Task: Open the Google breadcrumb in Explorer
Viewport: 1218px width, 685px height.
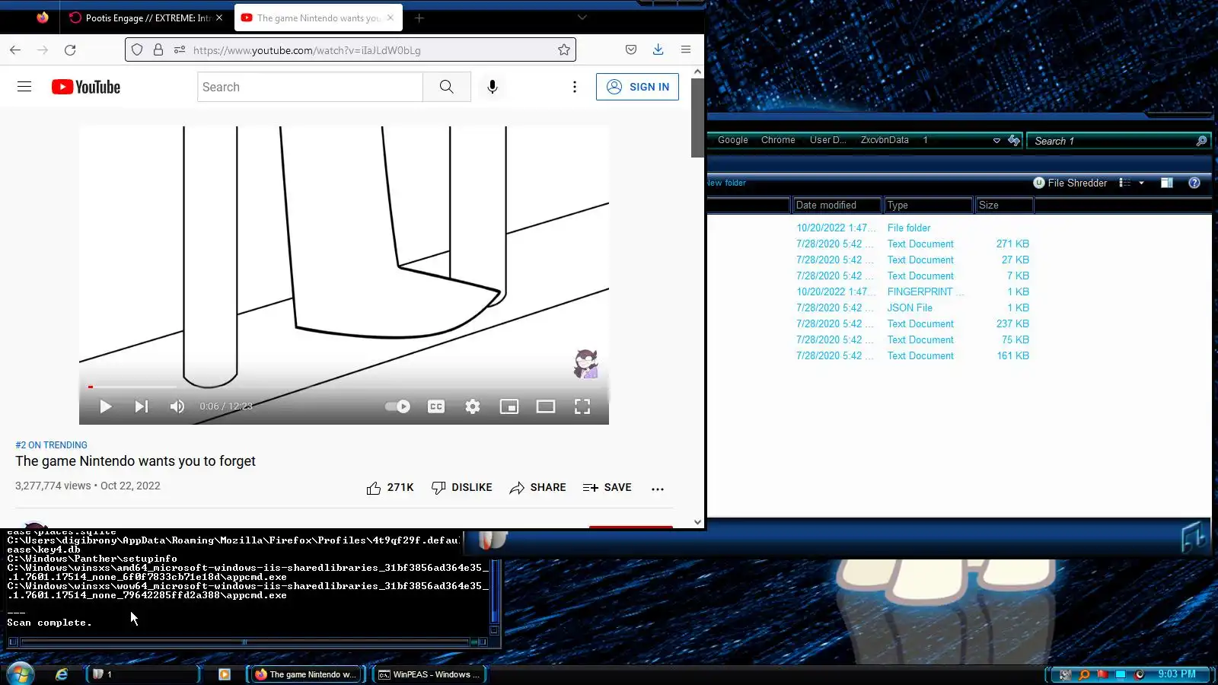Action: [733, 140]
